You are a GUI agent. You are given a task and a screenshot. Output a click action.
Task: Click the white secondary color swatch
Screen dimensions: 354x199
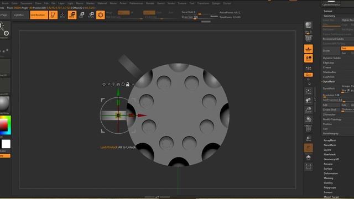tap(6, 144)
